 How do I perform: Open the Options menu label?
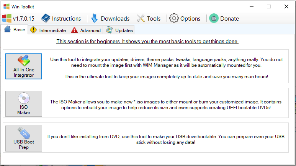tap(190, 19)
